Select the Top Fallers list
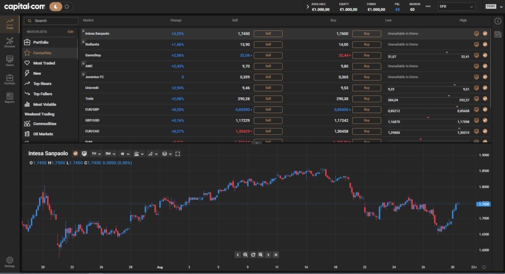The image size is (505, 274). (42, 94)
